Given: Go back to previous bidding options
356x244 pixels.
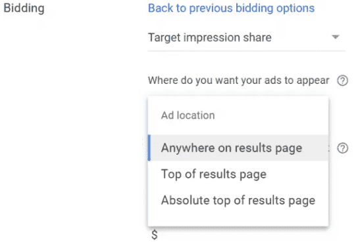Looking at the screenshot, I should click(x=231, y=8).
